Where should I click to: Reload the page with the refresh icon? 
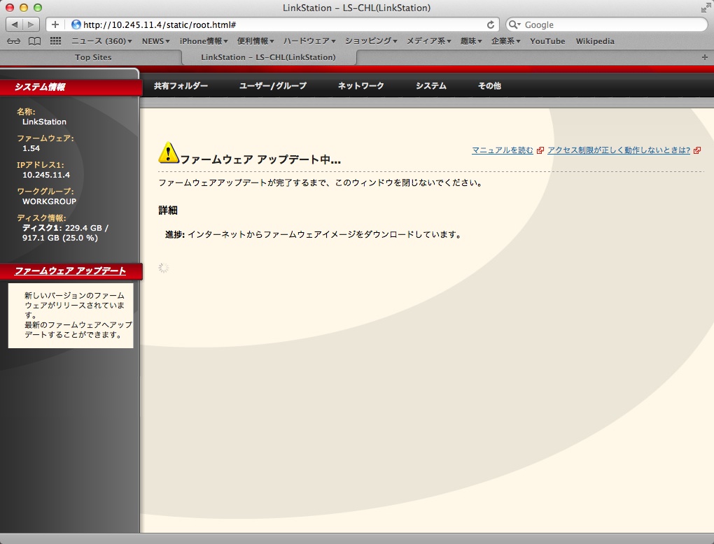[x=491, y=24]
